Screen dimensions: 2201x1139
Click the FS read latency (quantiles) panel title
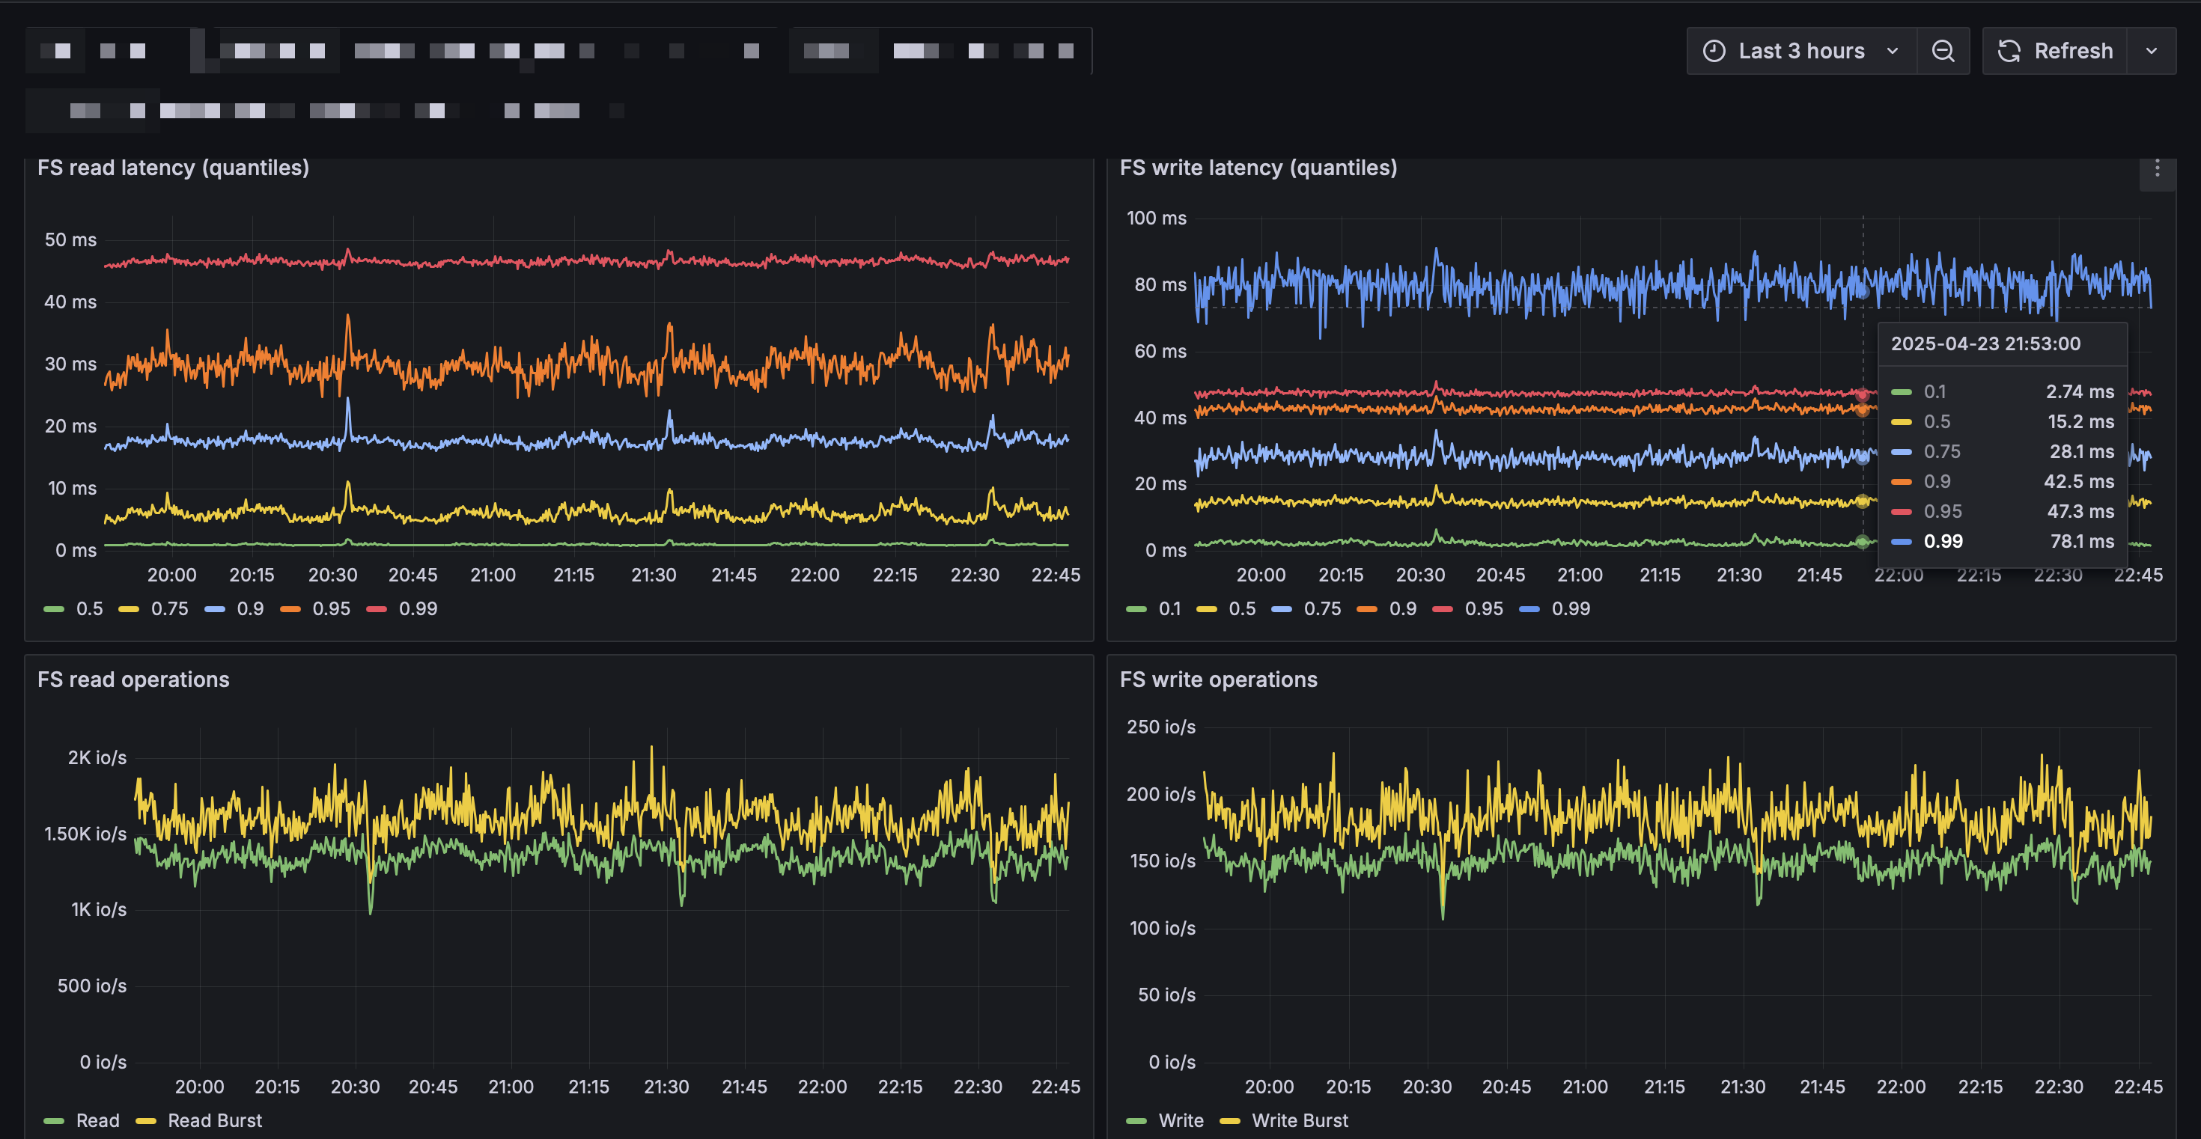coord(174,168)
